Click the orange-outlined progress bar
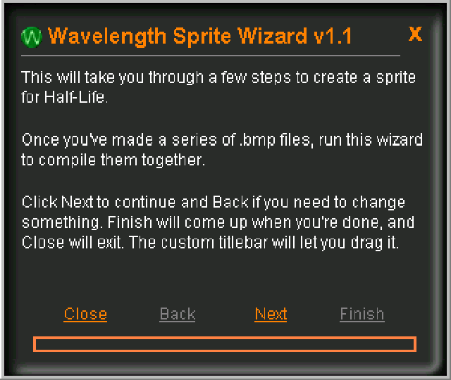Viewport: 451px width, 380px height. coord(224,344)
